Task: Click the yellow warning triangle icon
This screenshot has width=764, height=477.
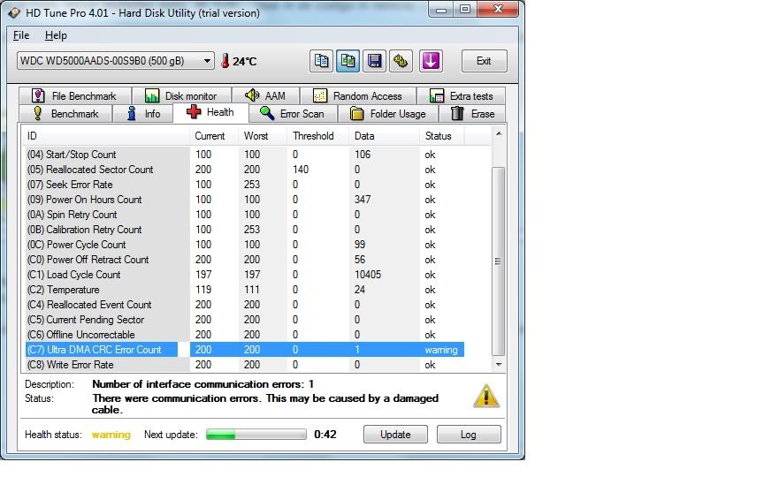Action: tap(486, 396)
